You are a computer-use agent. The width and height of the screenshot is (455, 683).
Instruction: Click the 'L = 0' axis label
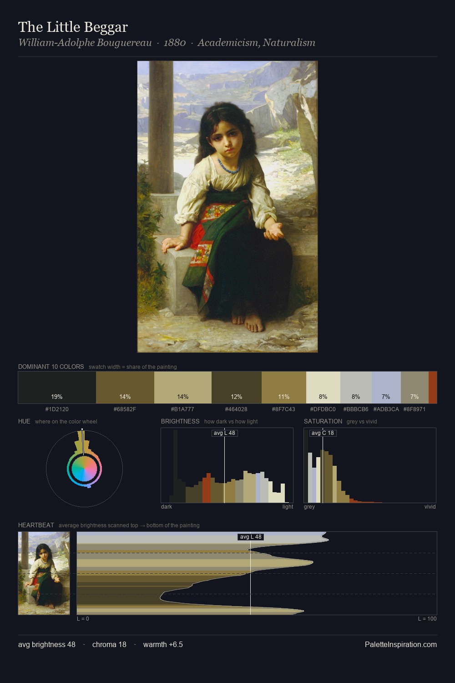coord(83,619)
